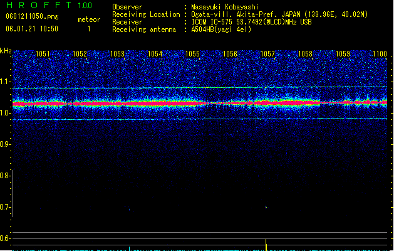Click the 1054 time tick label
The image size is (394, 251).
point(155,54)
